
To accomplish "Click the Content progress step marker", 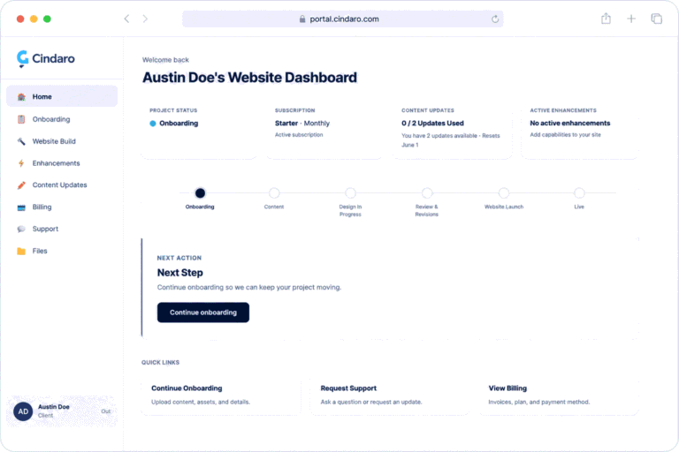I will [x=274, y=193].
